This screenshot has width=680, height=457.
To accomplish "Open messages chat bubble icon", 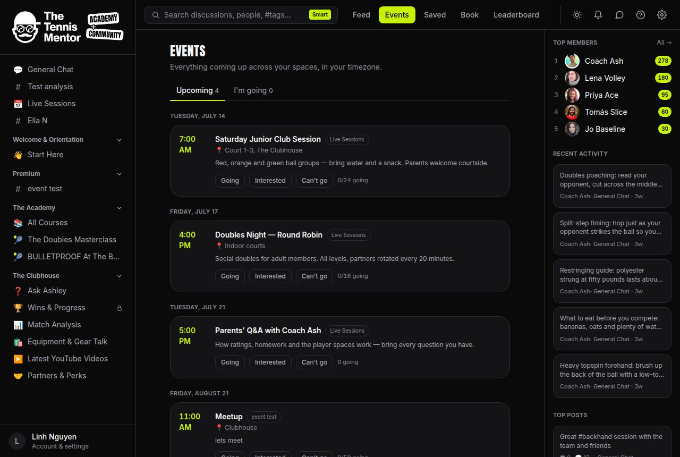I will point(619,15).
